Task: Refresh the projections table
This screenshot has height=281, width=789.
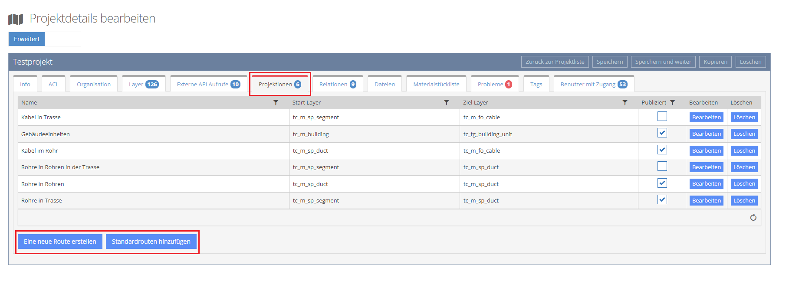Action: [753, 218]
